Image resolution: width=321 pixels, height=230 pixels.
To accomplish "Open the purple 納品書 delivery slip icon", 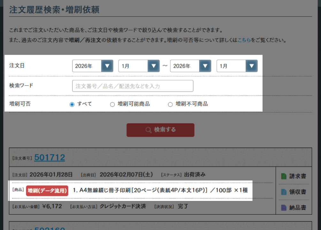I will tap(284, 208).
